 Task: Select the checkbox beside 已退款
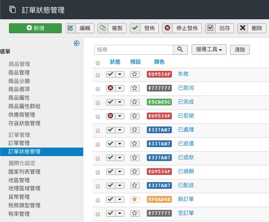[x=98, y=158]
